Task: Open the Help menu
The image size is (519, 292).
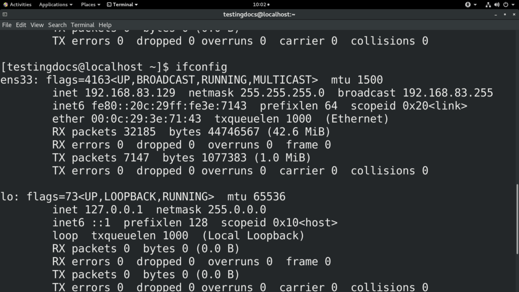Action: (104, 24)
